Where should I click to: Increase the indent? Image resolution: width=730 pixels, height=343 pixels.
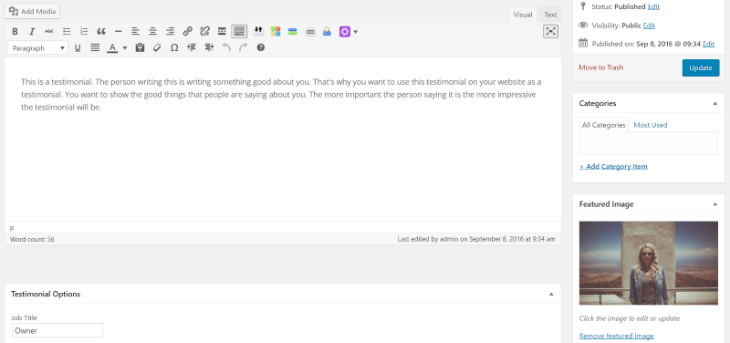209,47
